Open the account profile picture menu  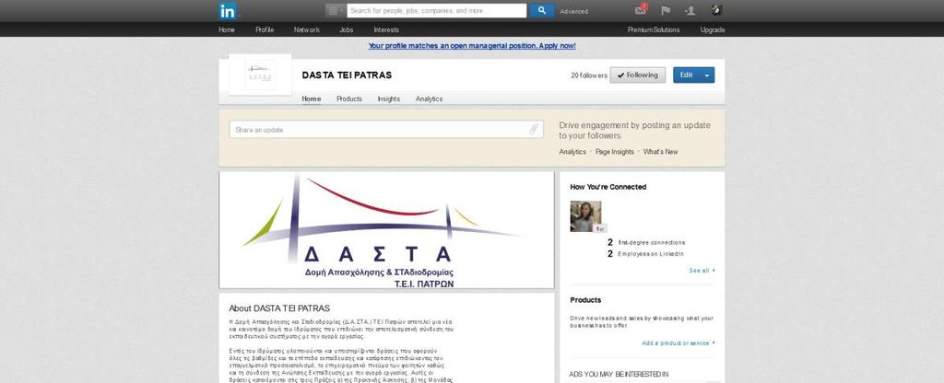715,10
